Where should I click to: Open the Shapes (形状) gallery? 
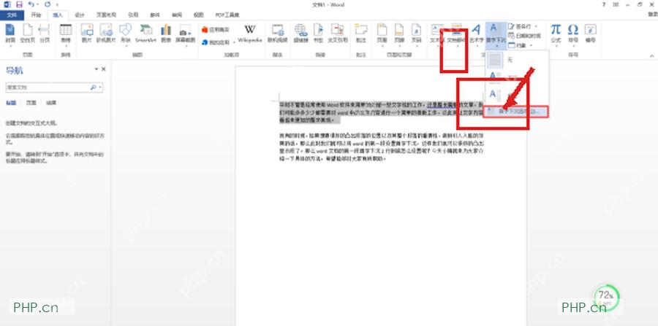[x=126, y=34]
